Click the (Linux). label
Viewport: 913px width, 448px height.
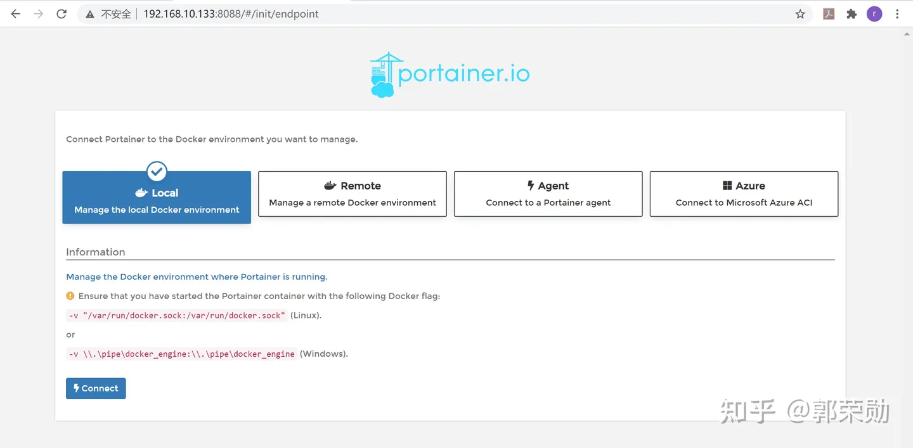306,315
